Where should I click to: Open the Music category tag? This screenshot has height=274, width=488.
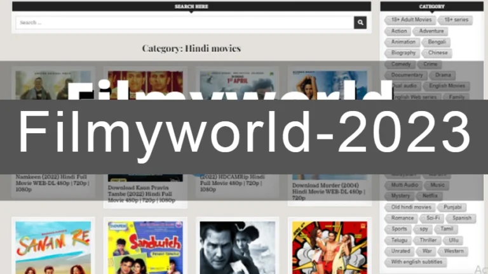pos(437,185)
